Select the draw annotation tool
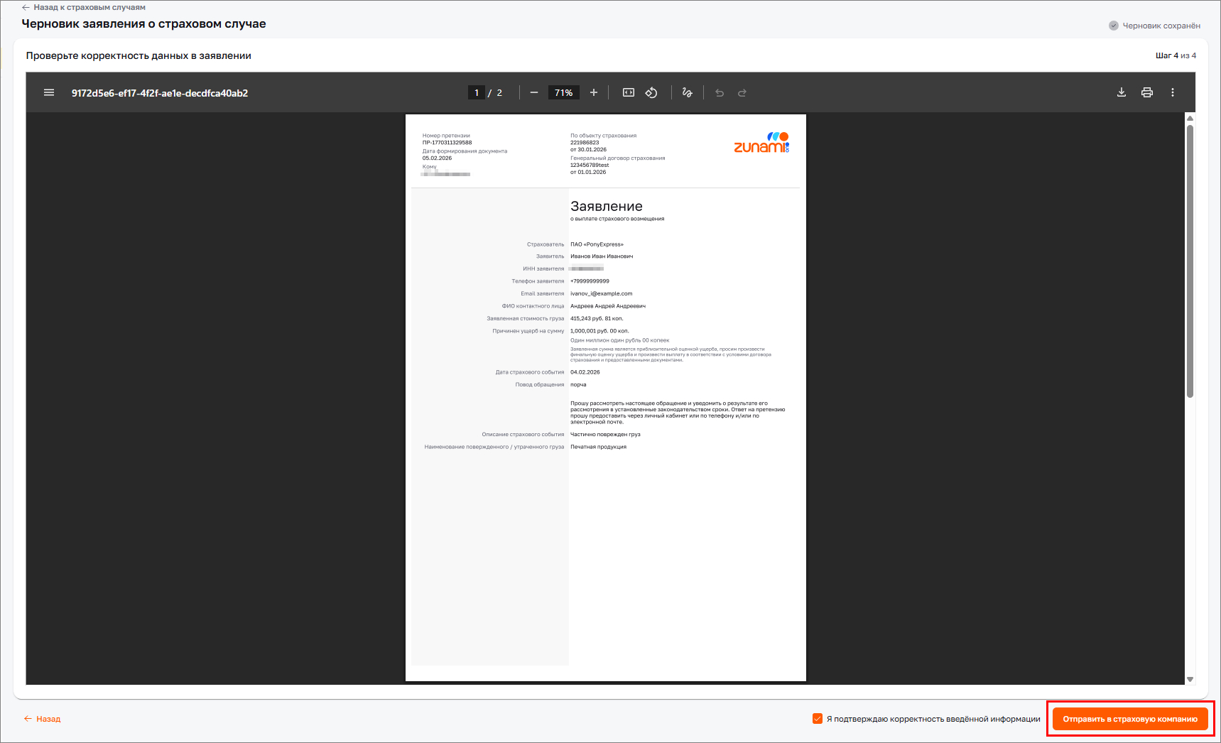The image size is (1221, 743). [687, 93]
